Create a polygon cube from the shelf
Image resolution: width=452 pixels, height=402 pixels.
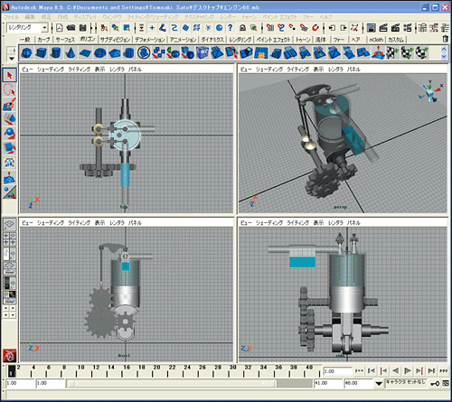coord(41,53)
